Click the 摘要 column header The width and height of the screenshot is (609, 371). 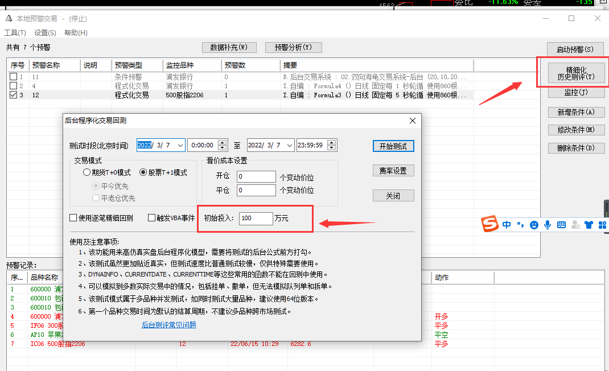pos(377,65)
